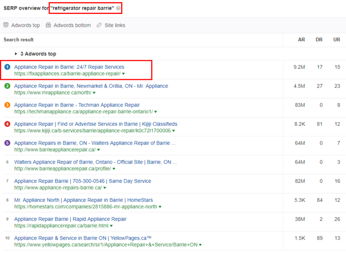
Task: Click position 3 orange badge
Action: [x=7, y=105]
